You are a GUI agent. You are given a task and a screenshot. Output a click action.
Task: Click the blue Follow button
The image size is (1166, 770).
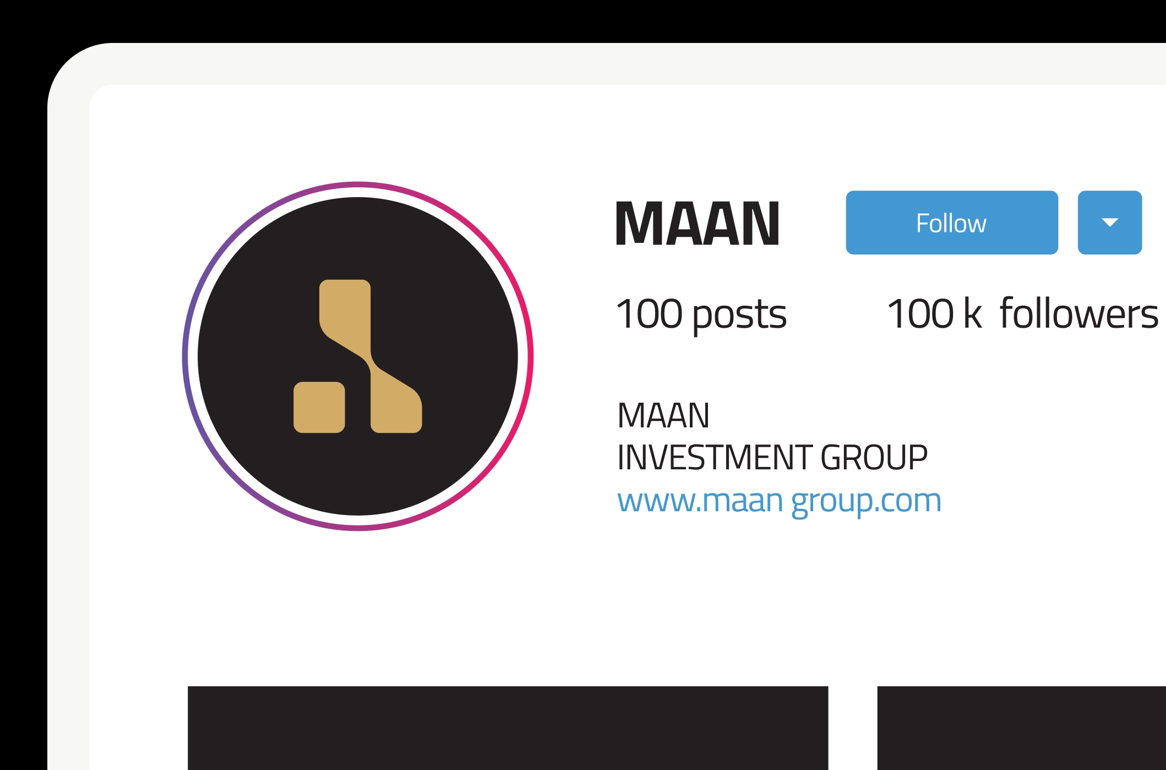tap(952, 223)
